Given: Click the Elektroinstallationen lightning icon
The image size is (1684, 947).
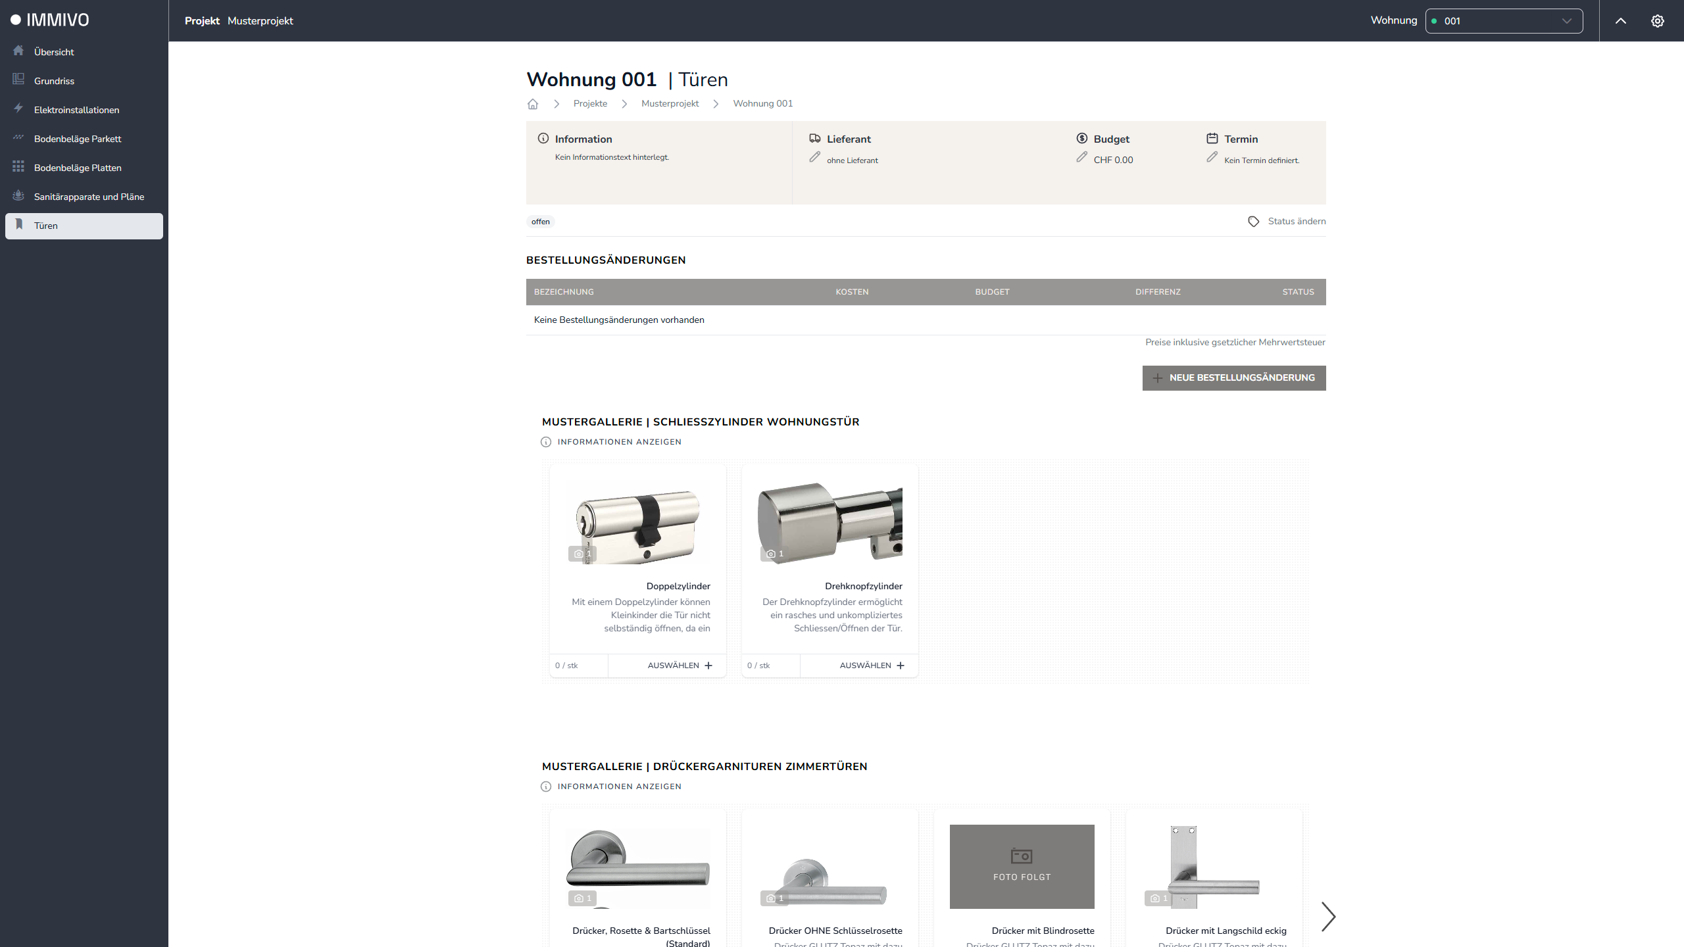Looking at the screenshot, I should (x=18, y=109).
